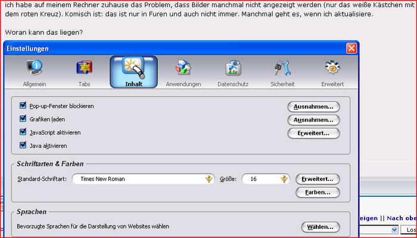Click Ausnahmen button for Pop-up-Fenster
Image resolution: width=417 pixels, height=238 pixels.
[313, 107]
